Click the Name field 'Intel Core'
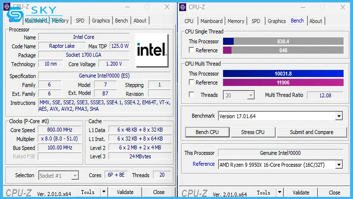Viewport: 353px width, 199px height. click(84, 37)
